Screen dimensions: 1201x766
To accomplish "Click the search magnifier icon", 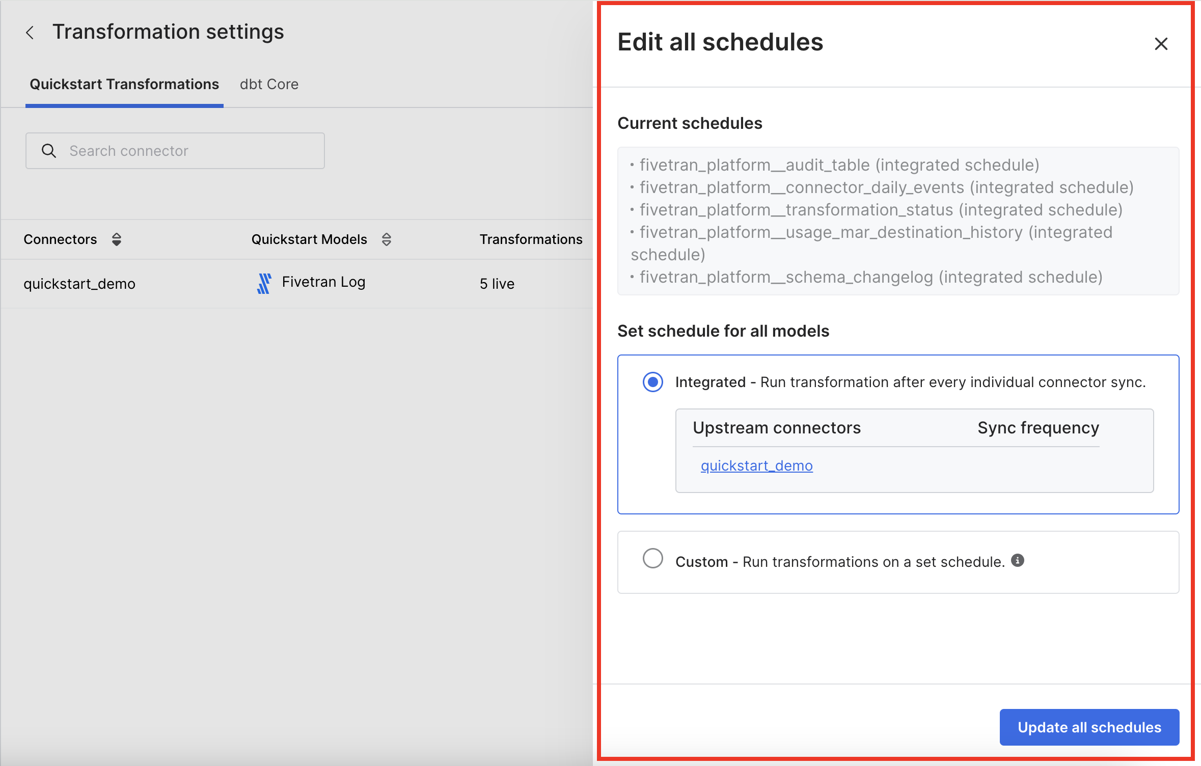I will click(48, 151).
